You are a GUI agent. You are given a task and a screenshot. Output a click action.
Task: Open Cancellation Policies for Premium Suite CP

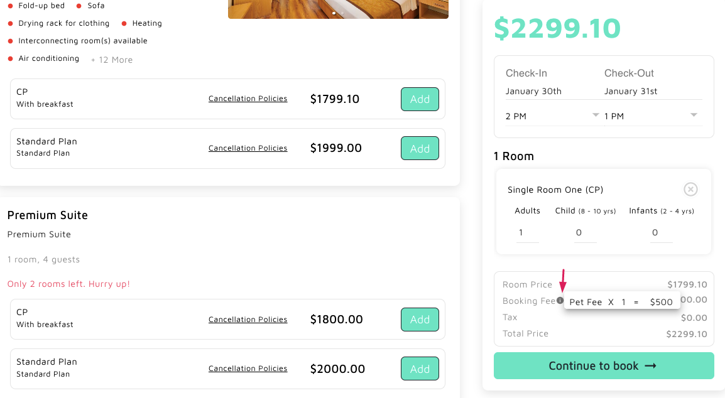248,320
